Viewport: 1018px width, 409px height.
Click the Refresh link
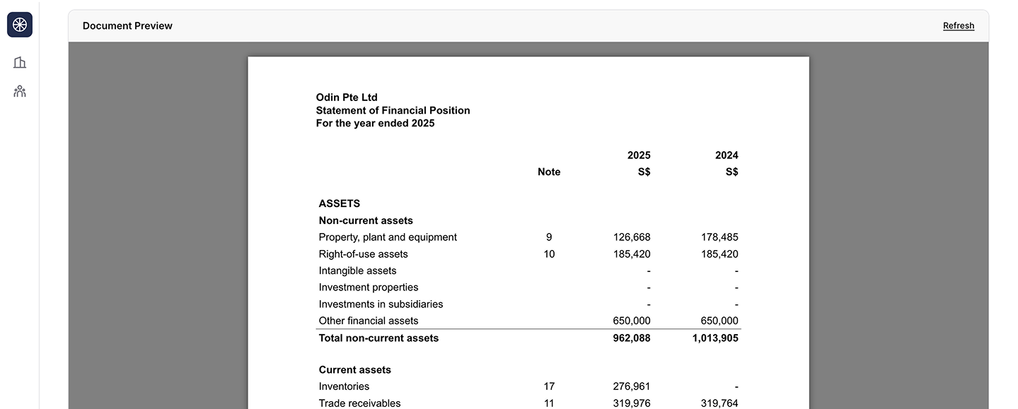coord(958,25)
